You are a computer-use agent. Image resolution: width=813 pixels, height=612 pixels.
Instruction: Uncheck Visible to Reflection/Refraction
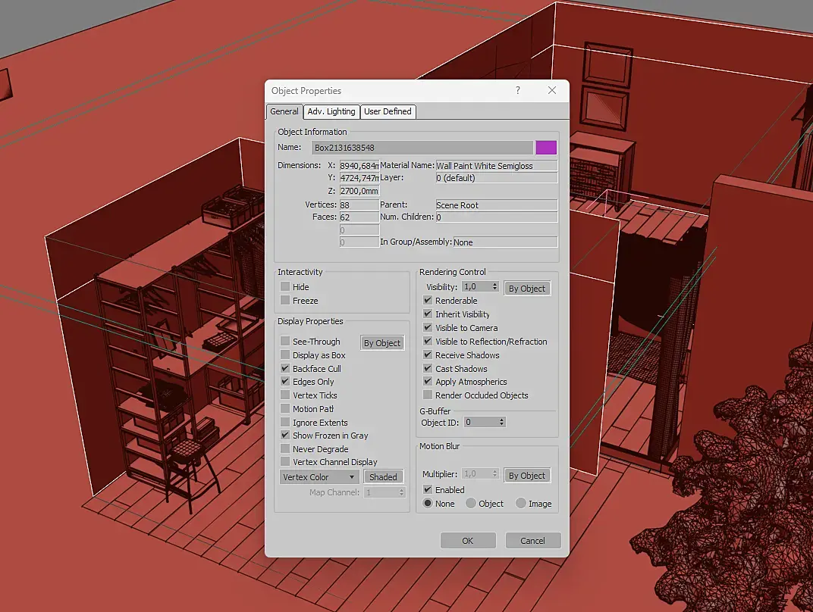point(428,341)
